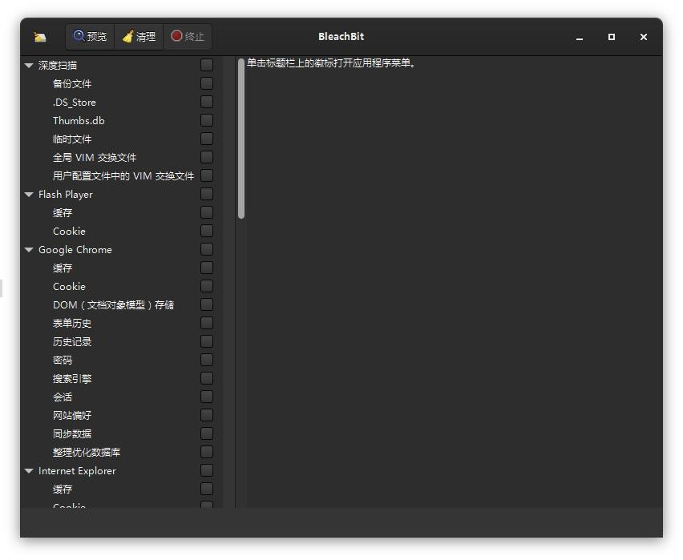Toggle the Flash Player group checkbox

pos(207,194)
